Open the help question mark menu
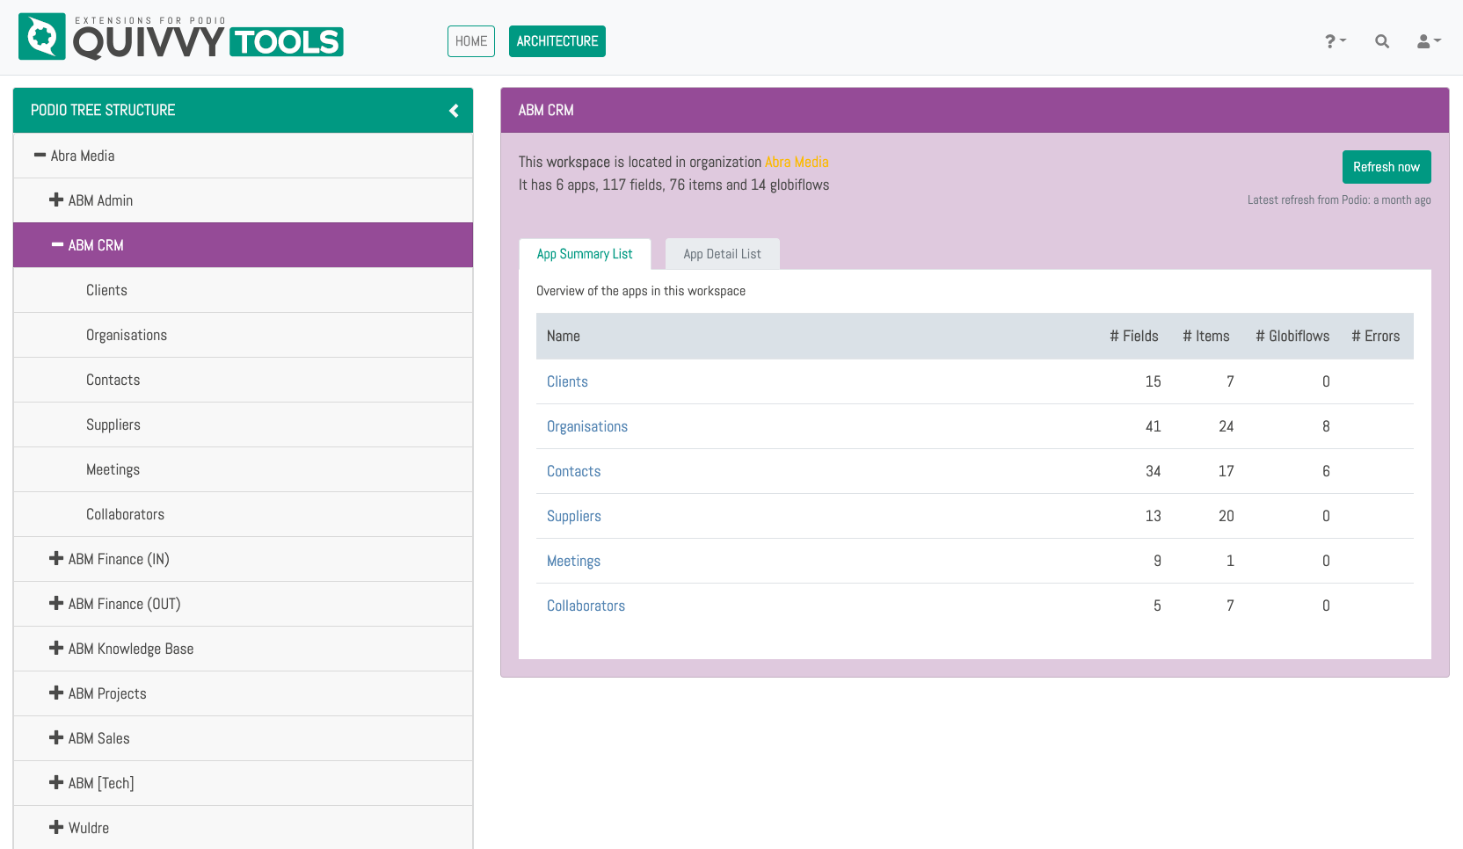 1335,41
